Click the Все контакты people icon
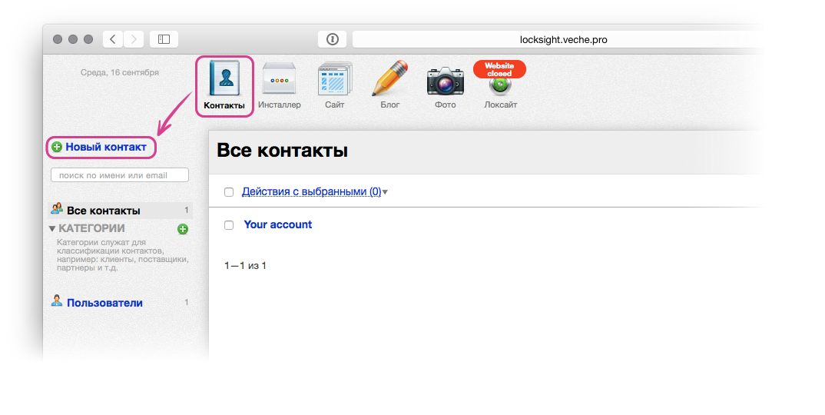Image resolution: width=825 pixels, height=415 pixels. click(x=57, y=209)
